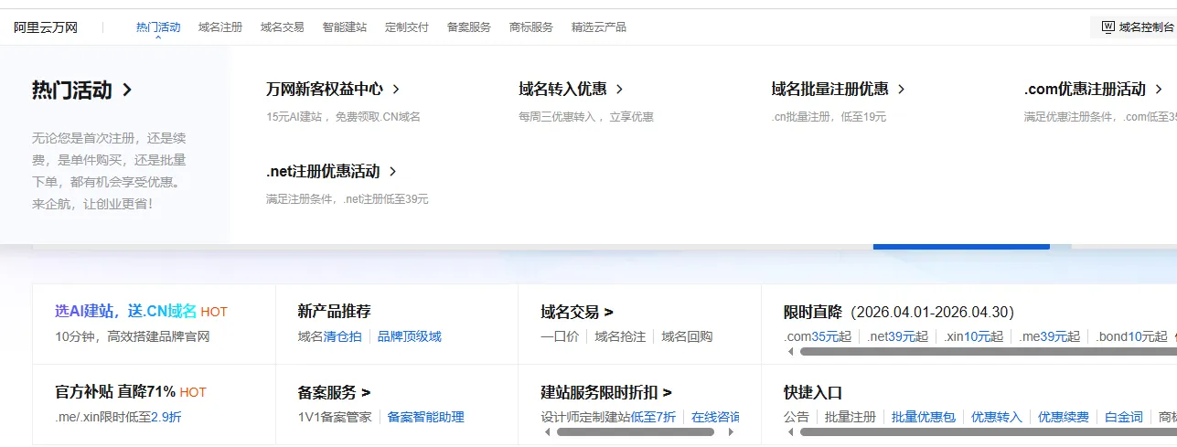Go to the 定制交付 menu item

[x=407, y=27]
